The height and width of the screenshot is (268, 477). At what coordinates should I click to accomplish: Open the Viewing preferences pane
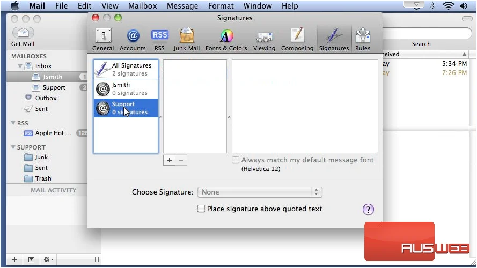pyautogui.click(x=264, y=40)
